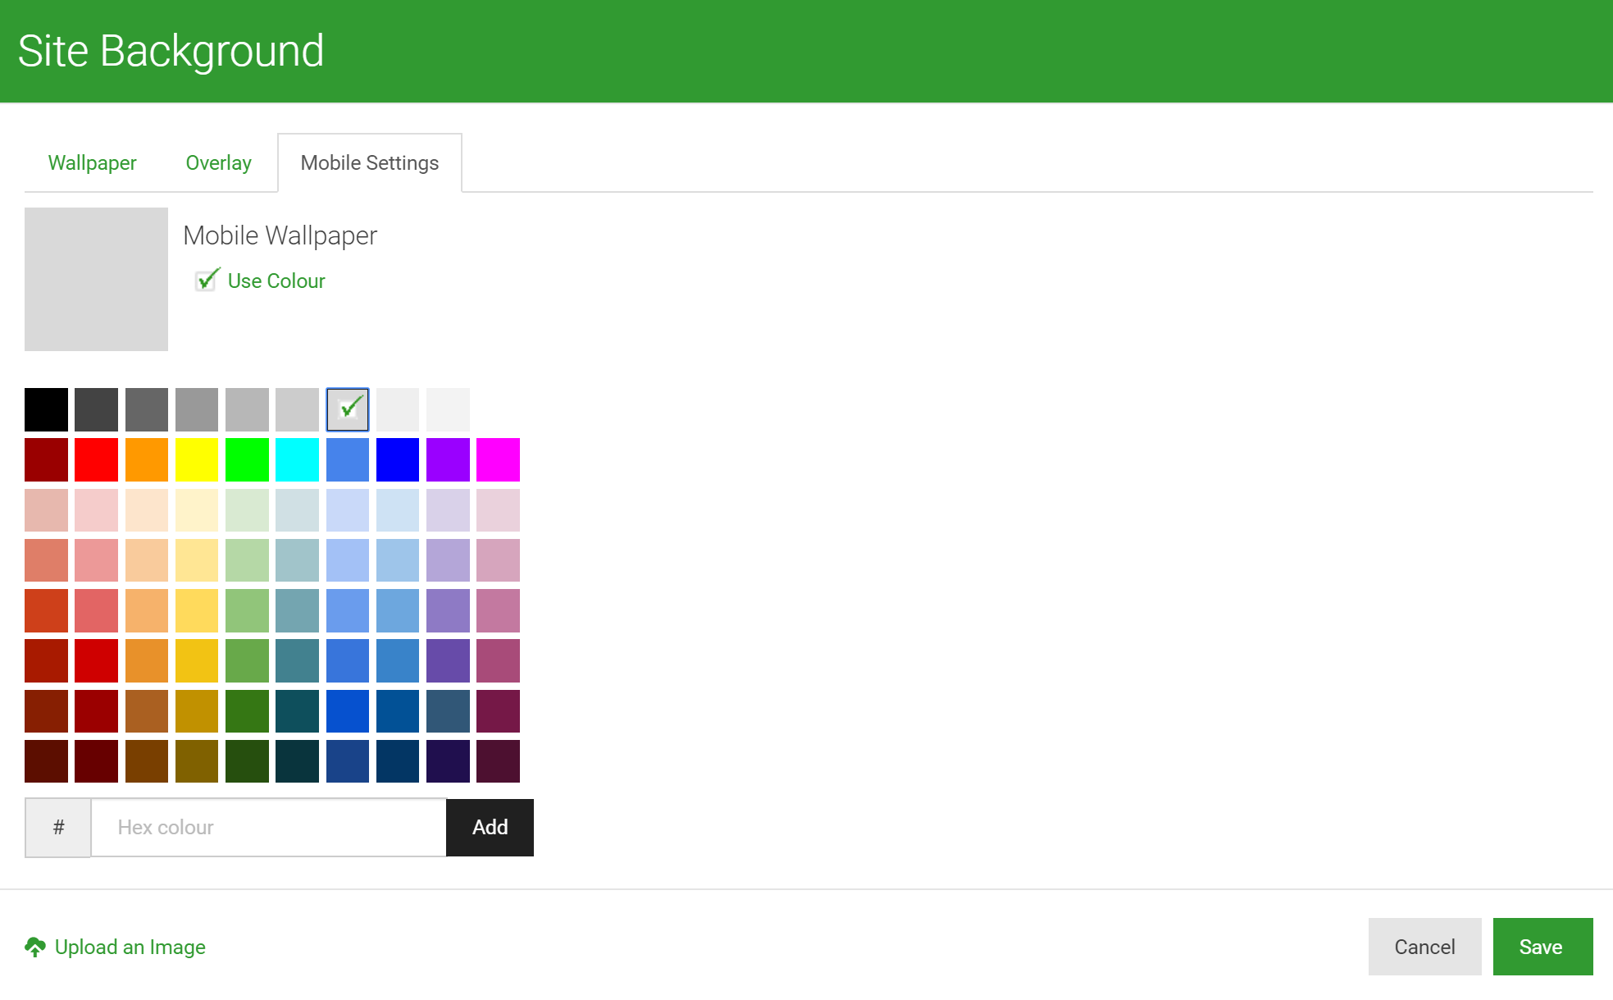1613x1000 pixels.
Task: Select the lightest near-white swatch in grey row
Action: click(x=448, y=409)
